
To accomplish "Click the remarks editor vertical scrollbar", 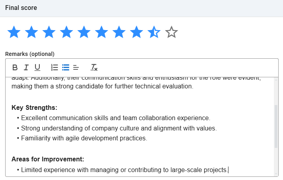I will 276,126.
